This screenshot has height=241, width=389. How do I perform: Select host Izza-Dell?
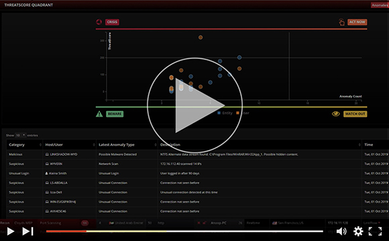click(x=56, y=192)
